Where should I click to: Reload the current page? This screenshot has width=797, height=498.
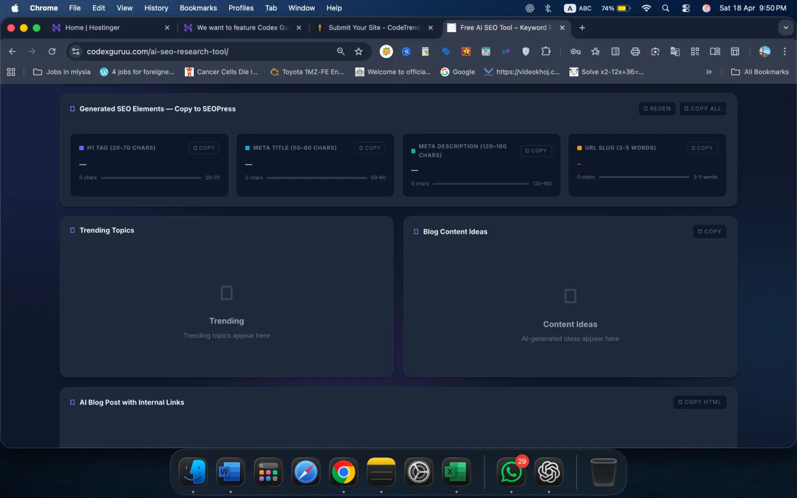[52, 51]
